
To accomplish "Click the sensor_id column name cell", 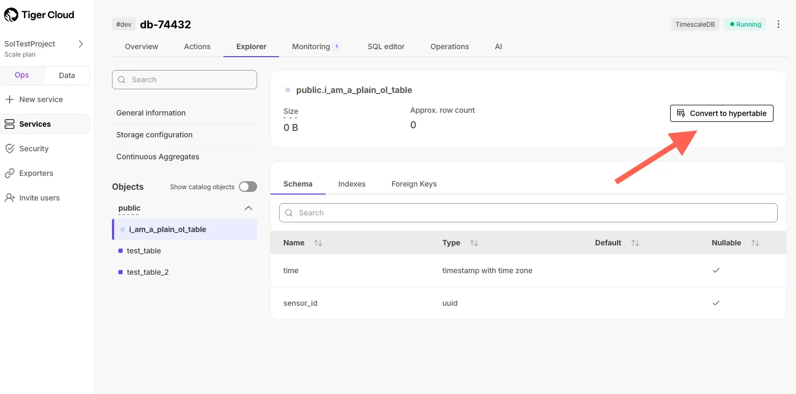I will 301,303.
